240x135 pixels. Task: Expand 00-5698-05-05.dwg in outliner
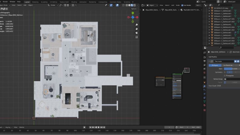coord(209,8)
